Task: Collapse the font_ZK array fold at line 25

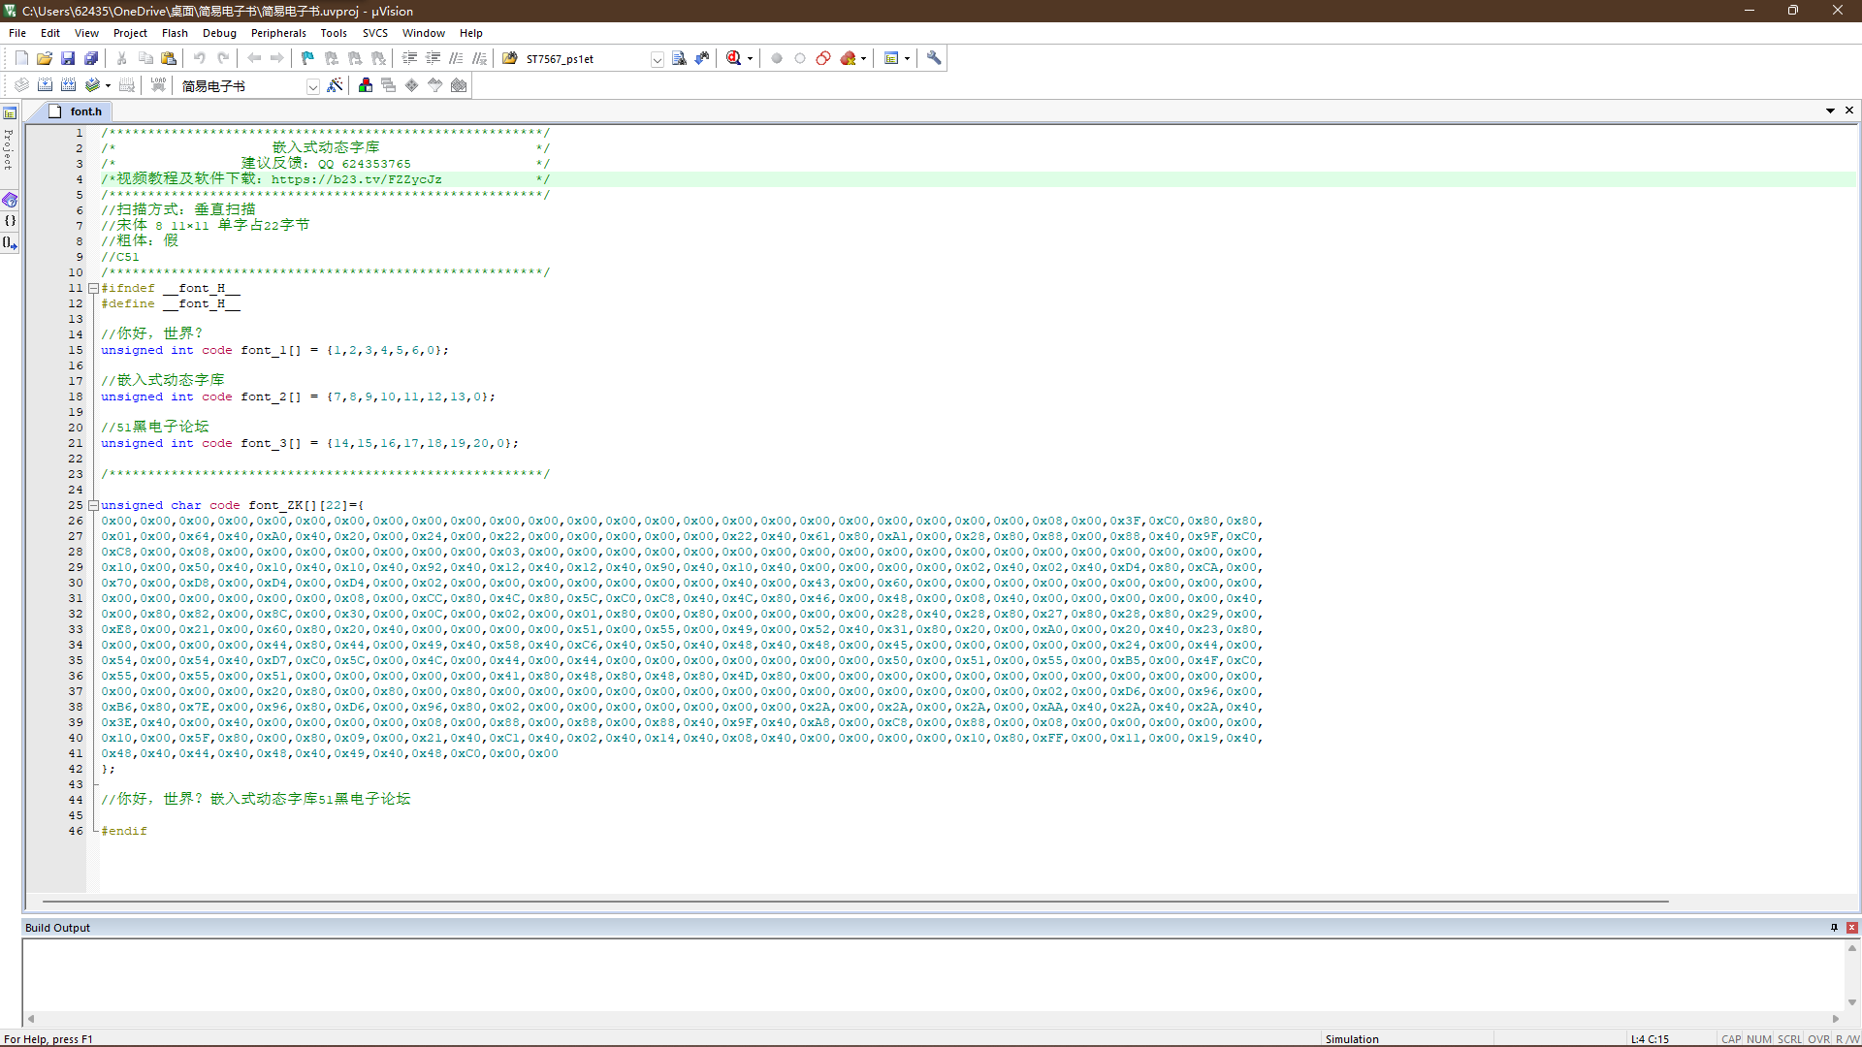Action: (93, 506)
